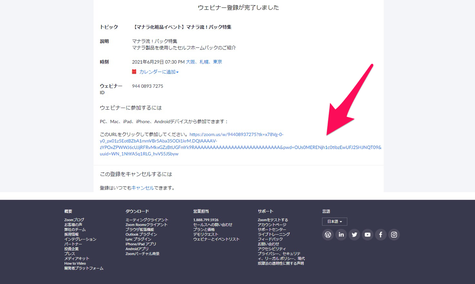Viewport: 475px width, 284px height.
Task: Open the メディアキット footer link
Action: click(77, 258)
